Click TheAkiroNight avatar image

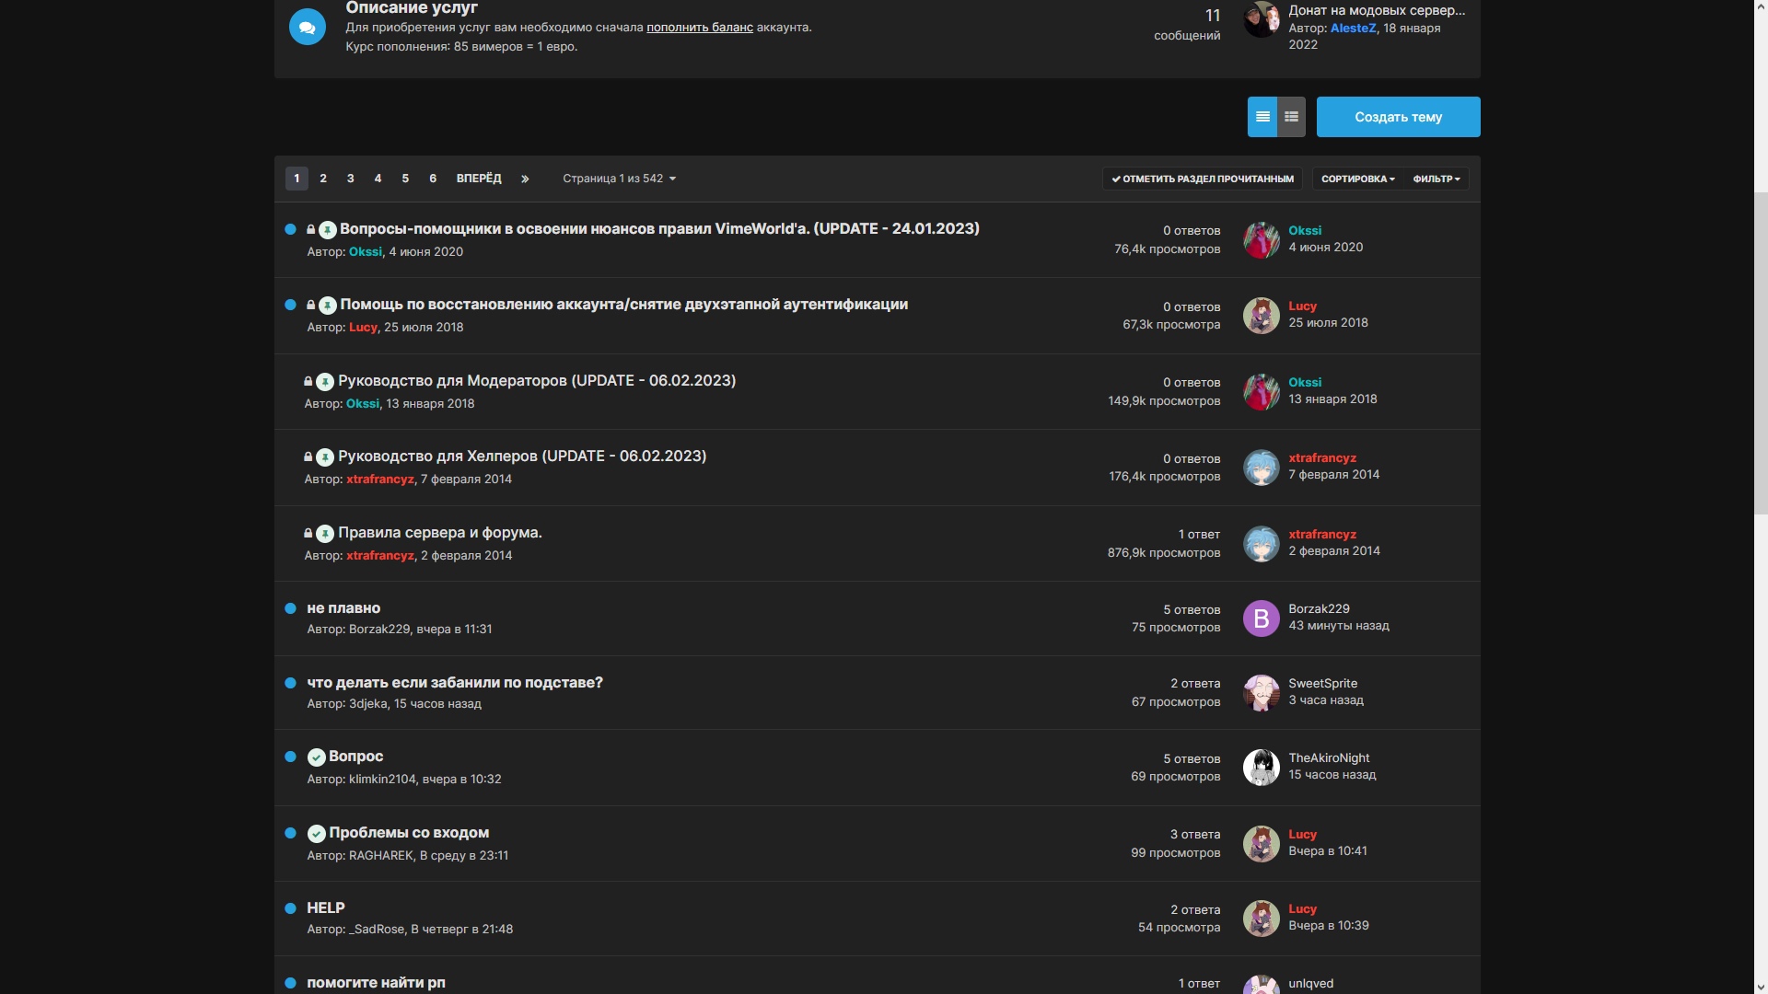pyautogui.click(x=1261, y=768)
